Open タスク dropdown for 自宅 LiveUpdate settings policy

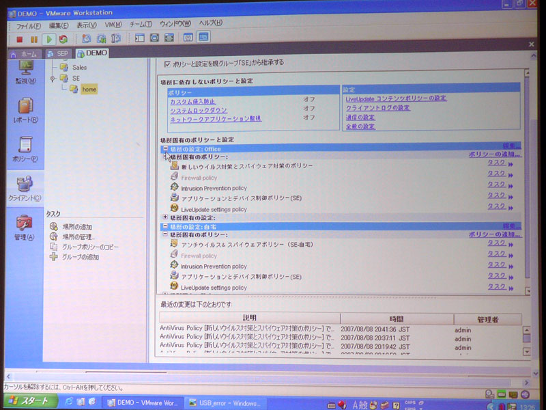click(x=500, y=286)
